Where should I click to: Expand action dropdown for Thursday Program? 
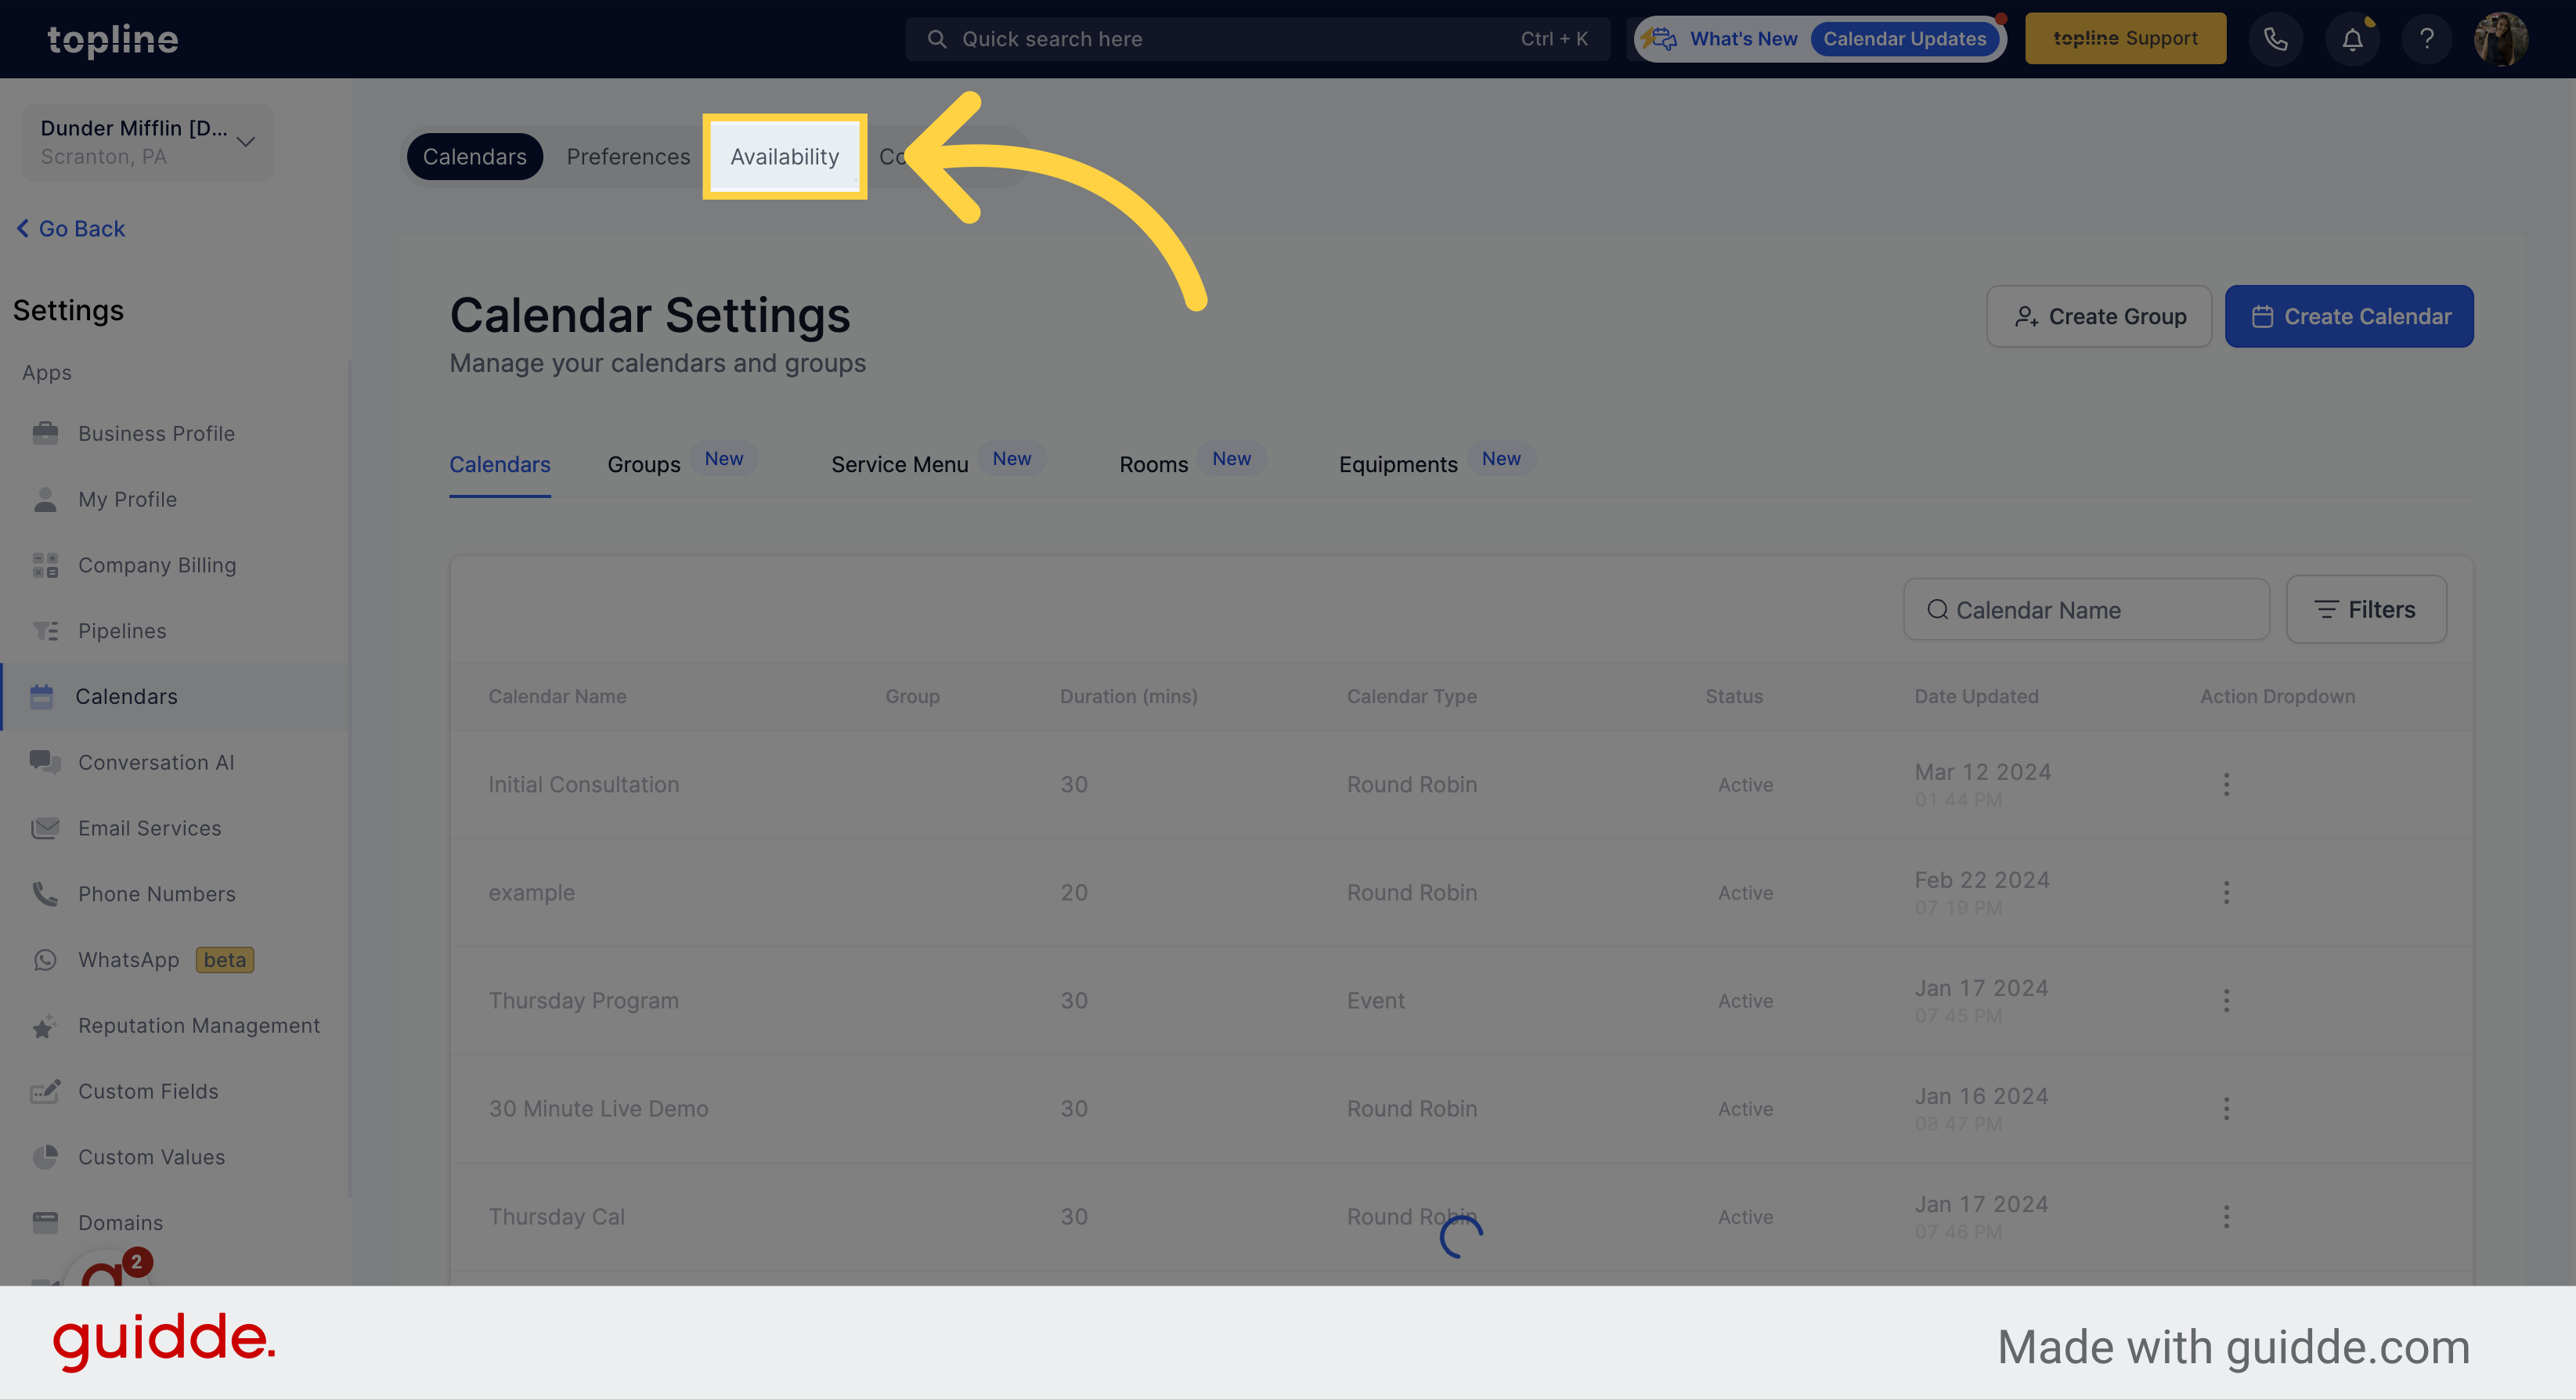point(2226,1000)
